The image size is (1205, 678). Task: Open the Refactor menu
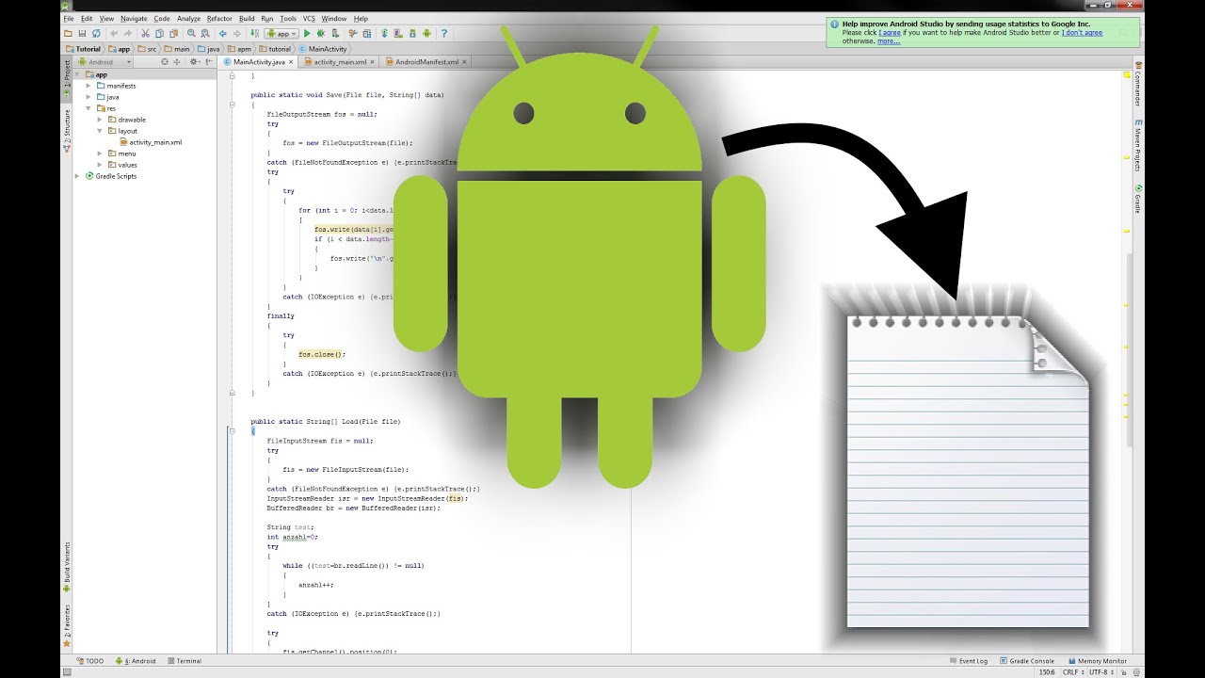tap(219, 18)
